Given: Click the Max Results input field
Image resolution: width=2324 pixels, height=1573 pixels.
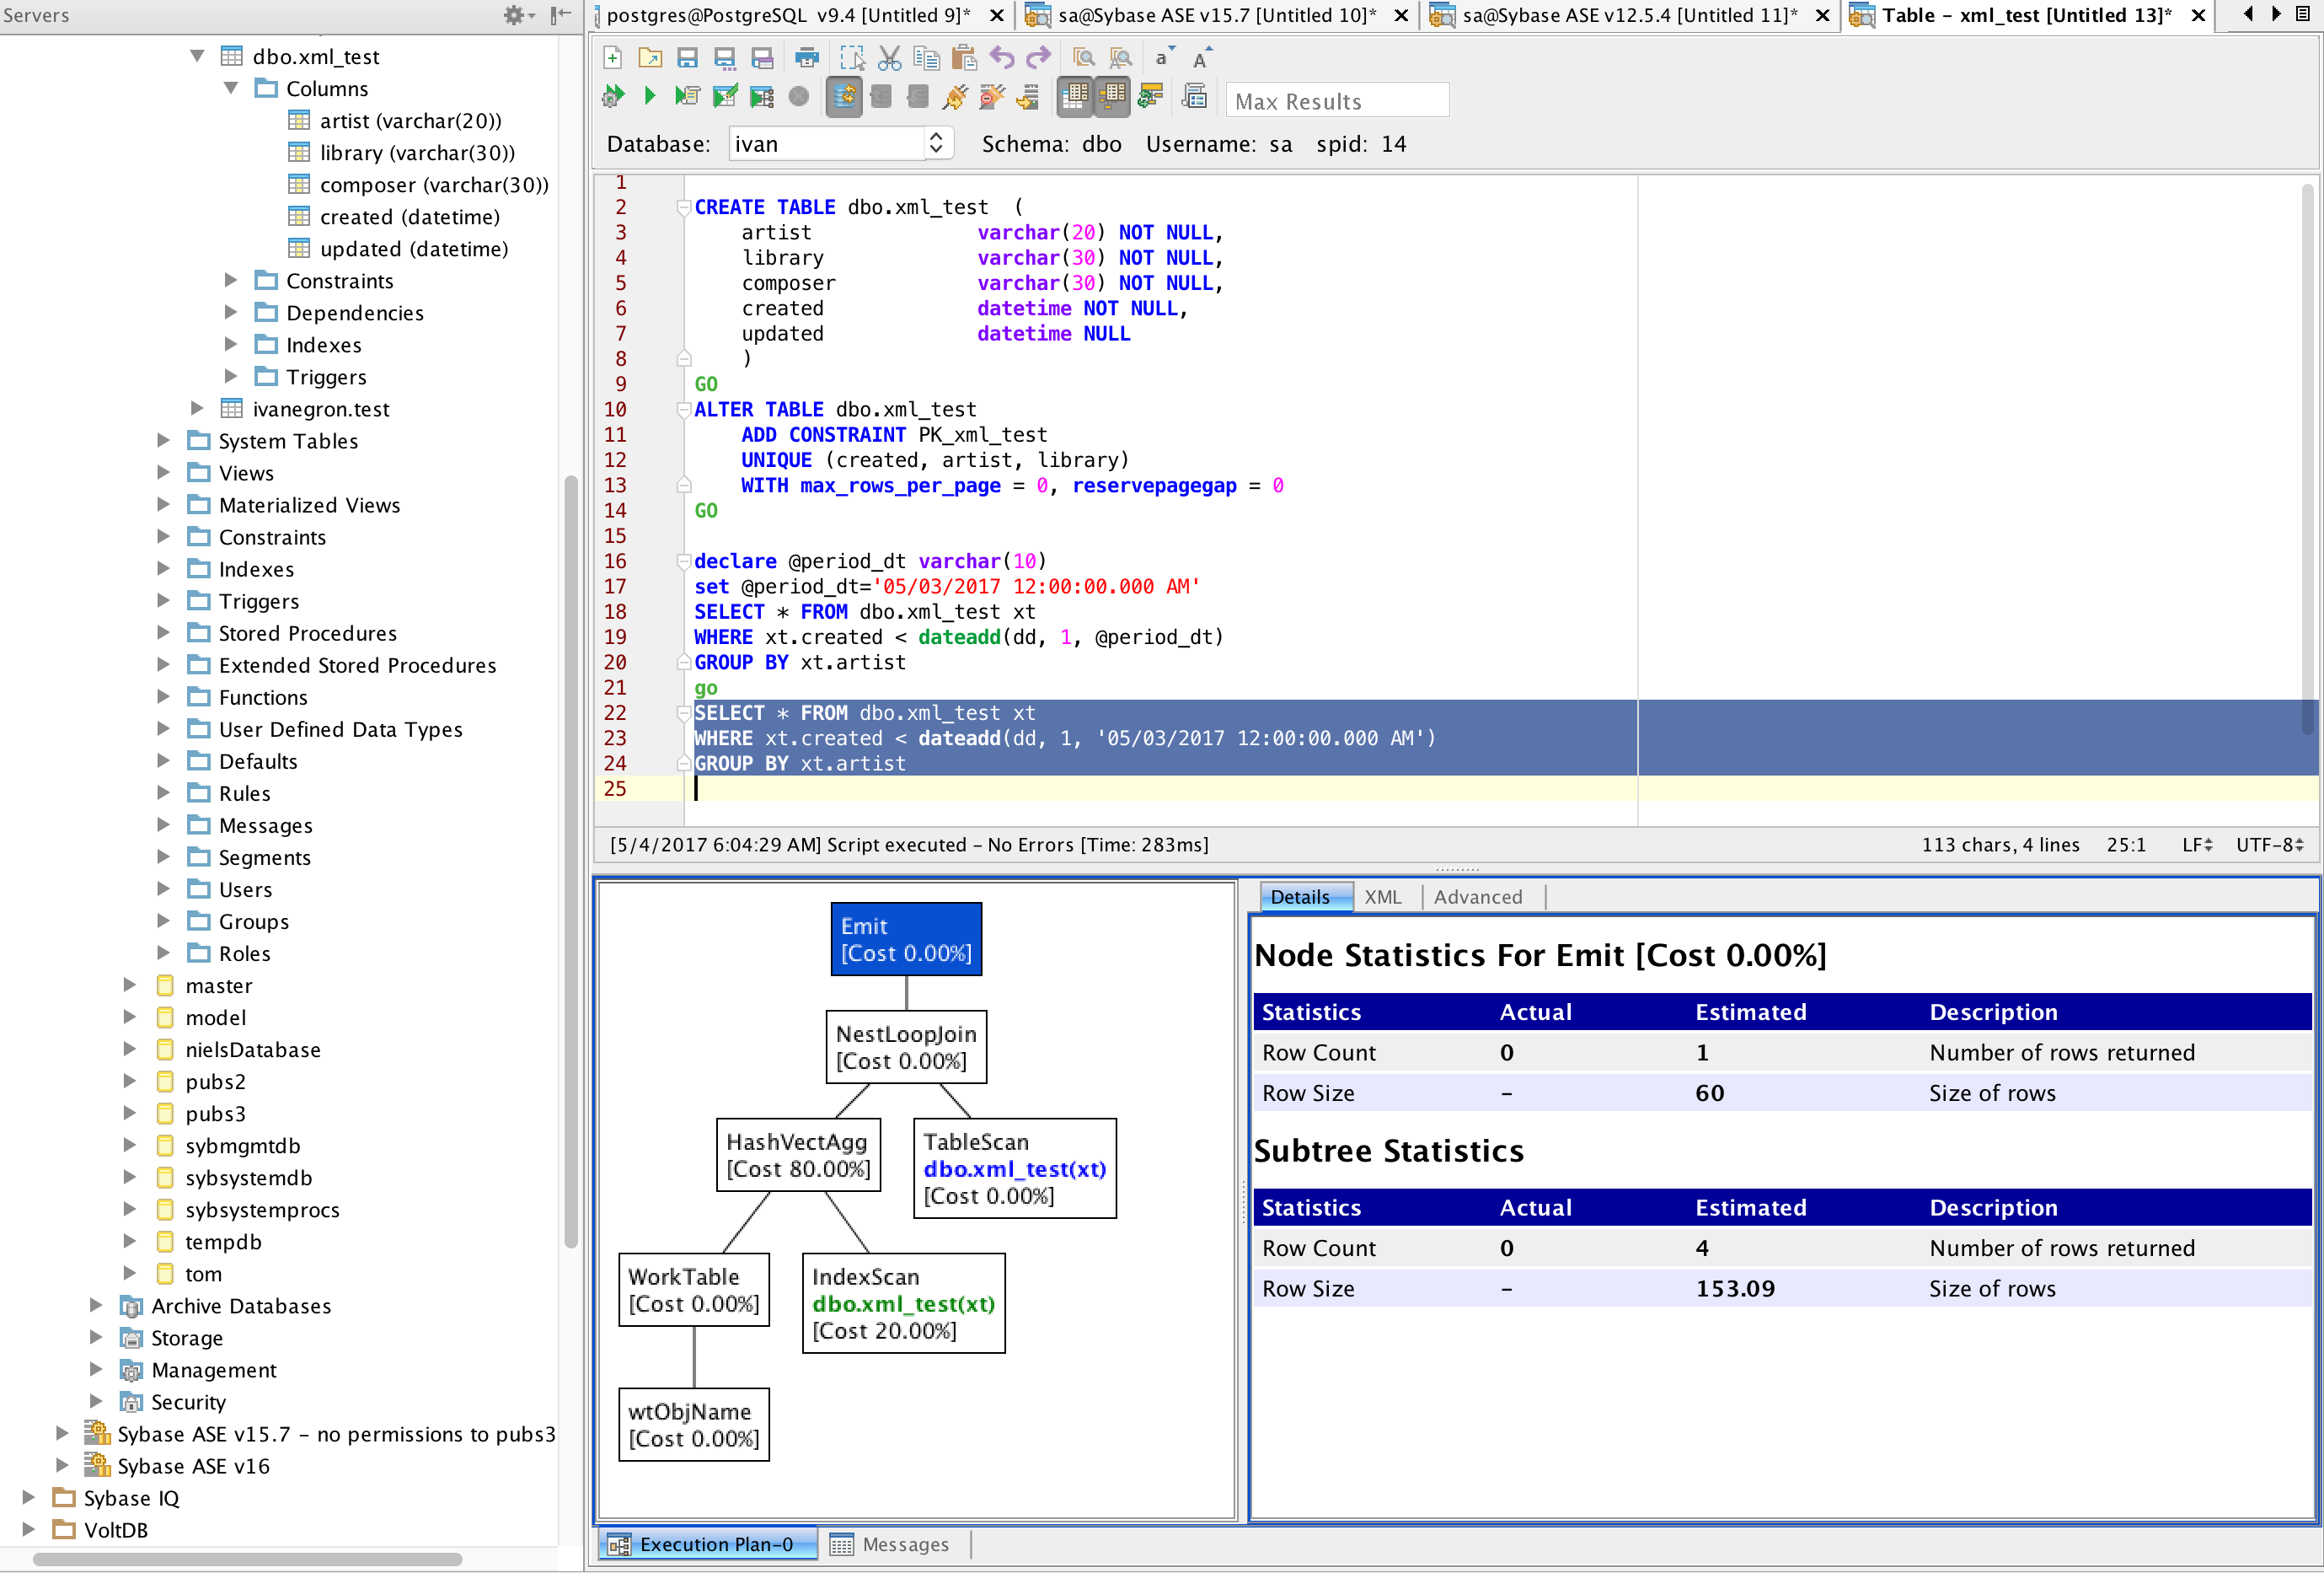Looking at the screenshot, I should [1337, 101].
